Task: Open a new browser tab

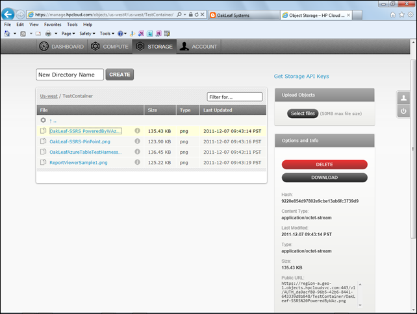Action: pyautogui.click(x=357, y=15)
